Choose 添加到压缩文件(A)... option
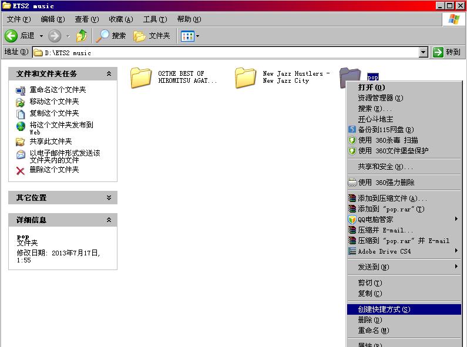 coord(392,198)
